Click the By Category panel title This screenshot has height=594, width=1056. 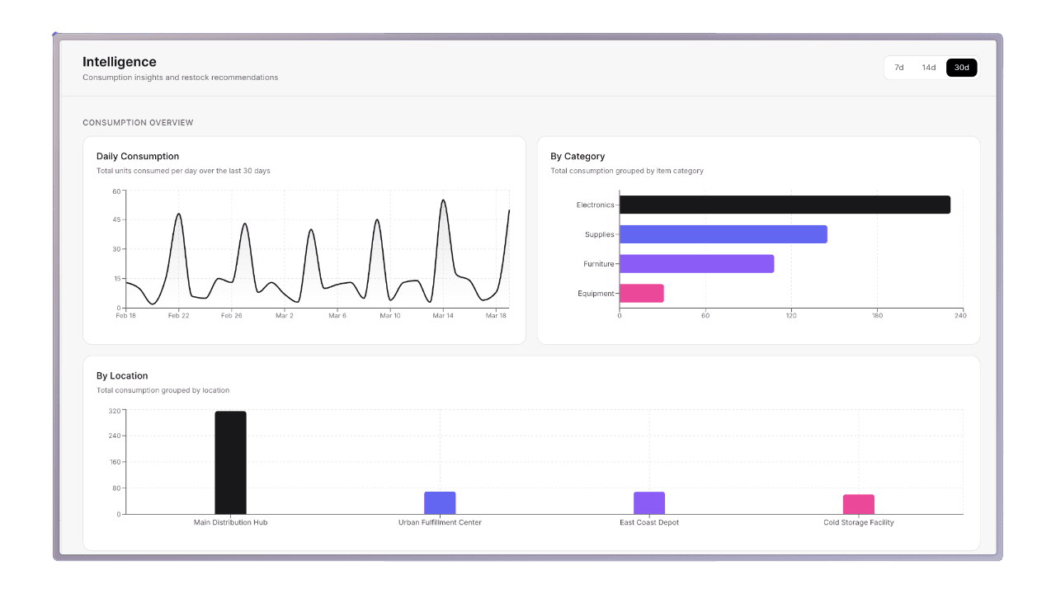coord(577,156)
